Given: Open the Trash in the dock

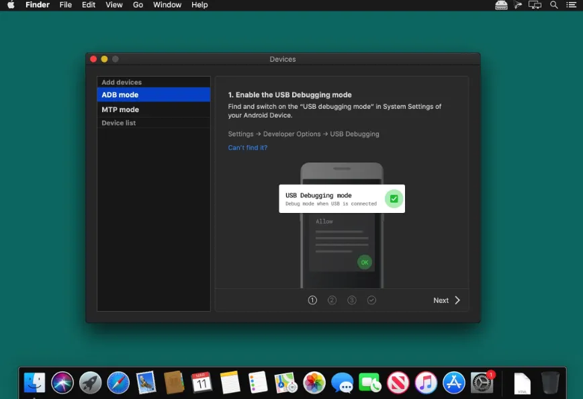Looking at the screenshot, I should [x=550, y=382].
